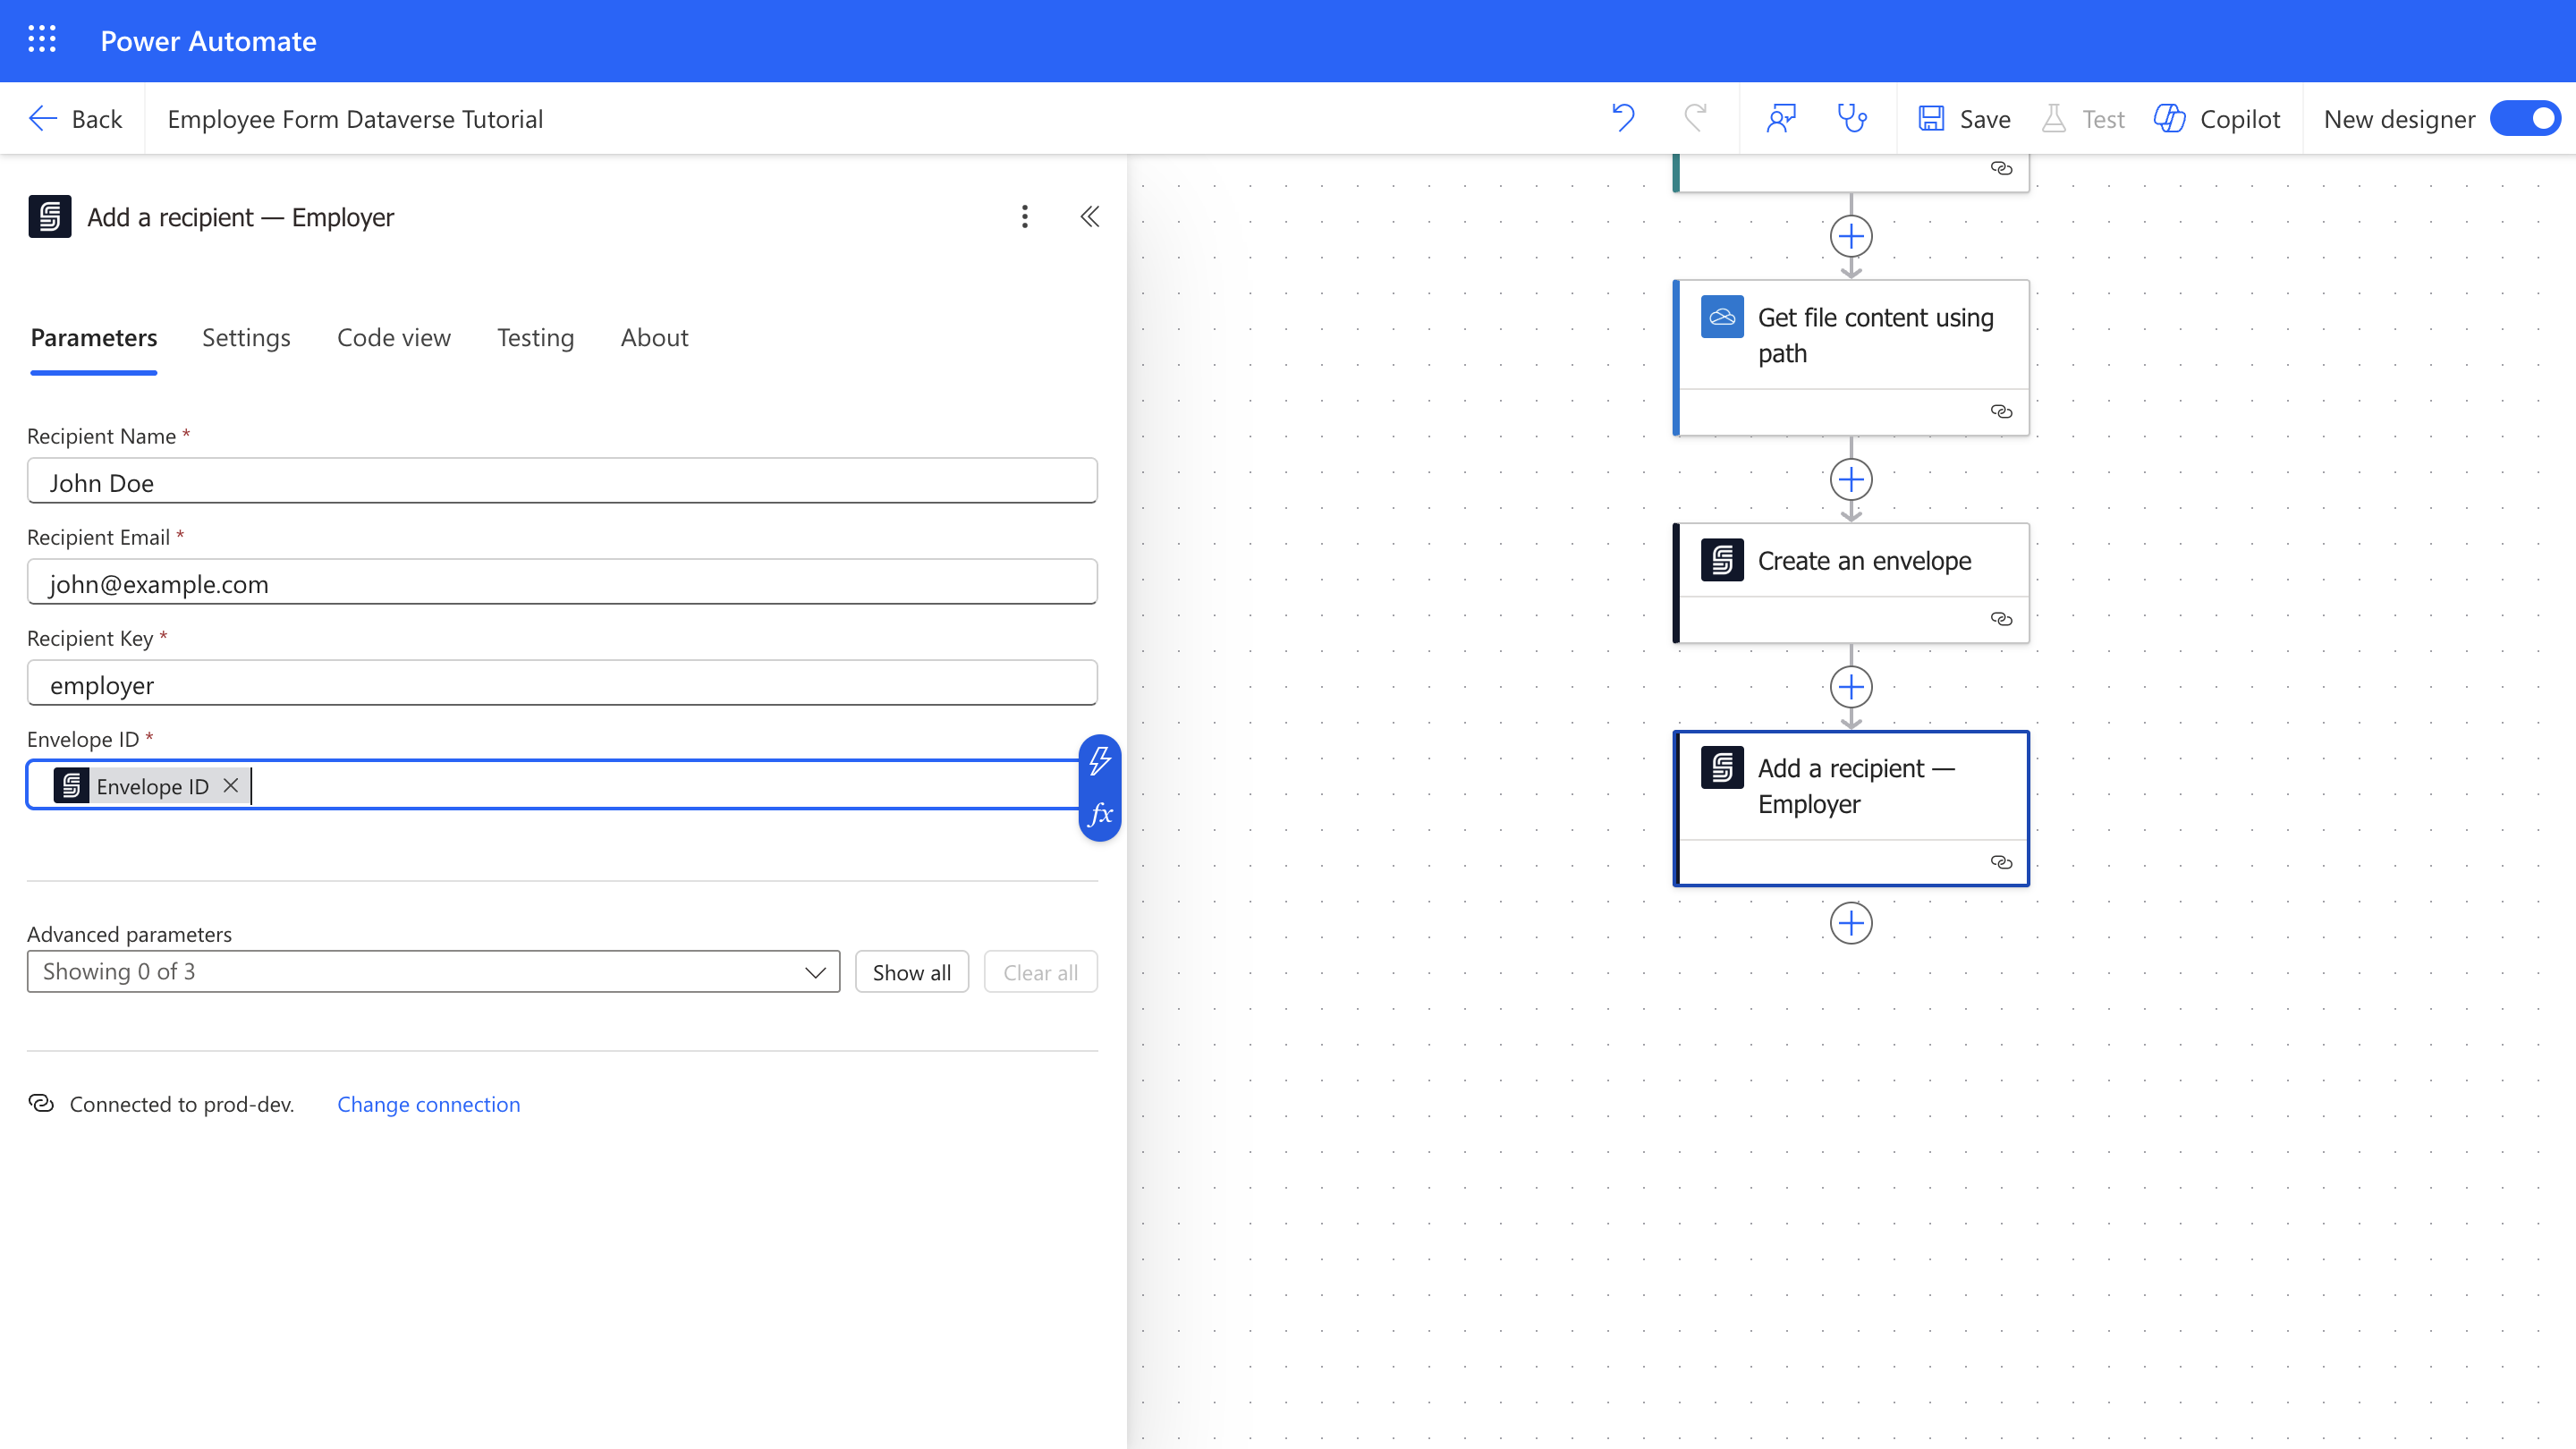2576x1449 pixels.
Task: Open the three-dot menu of the action panel
Action: point(1024,216)
